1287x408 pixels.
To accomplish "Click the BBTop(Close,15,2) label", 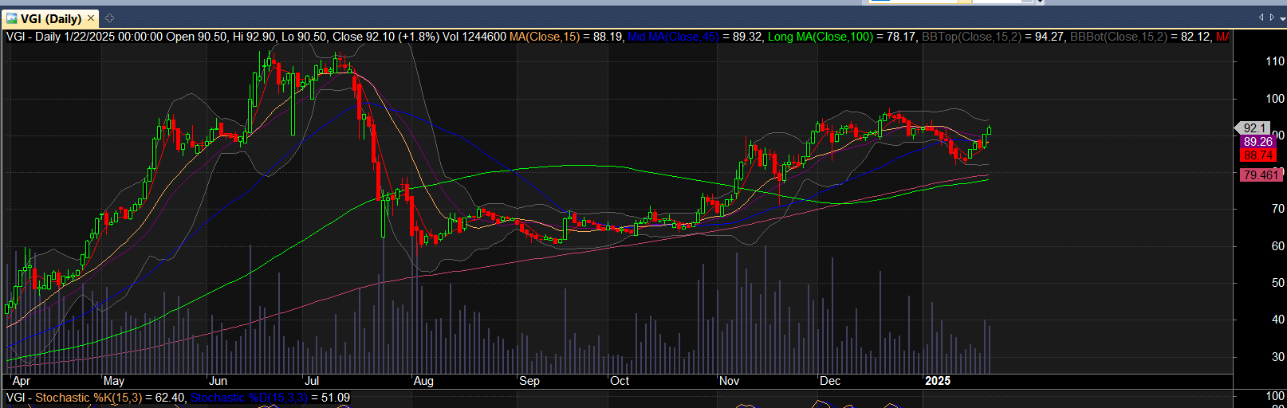I will pyautogui.click(x=971, y=37).
